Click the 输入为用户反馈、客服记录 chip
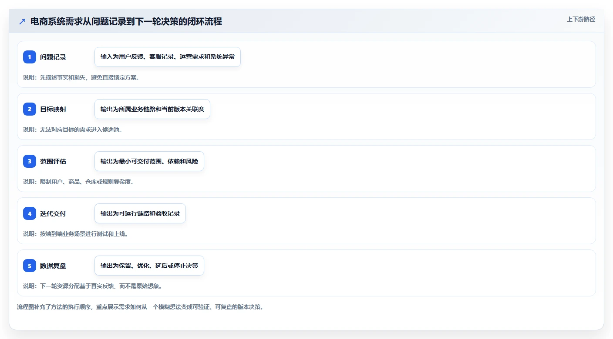The width and height of the screenshot is (613, 339). pos(168,57)
